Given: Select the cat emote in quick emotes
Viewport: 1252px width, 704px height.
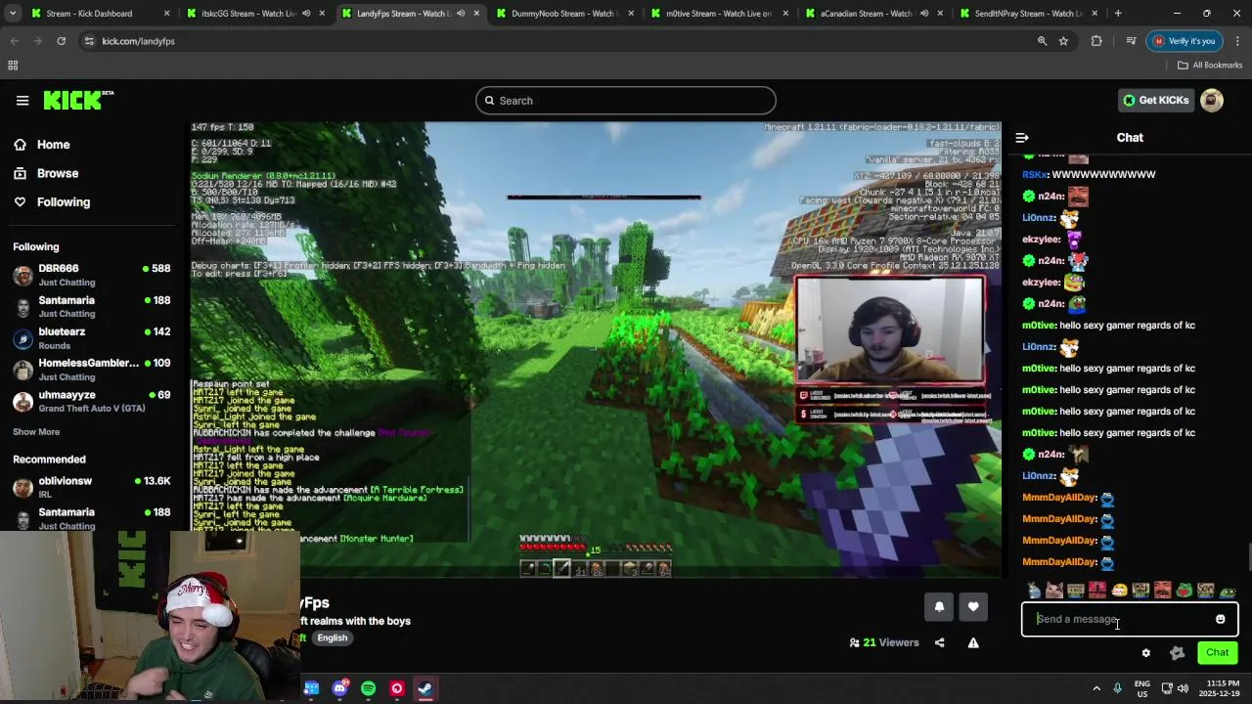Looking at the screenshot, I should coord(1054,591).
